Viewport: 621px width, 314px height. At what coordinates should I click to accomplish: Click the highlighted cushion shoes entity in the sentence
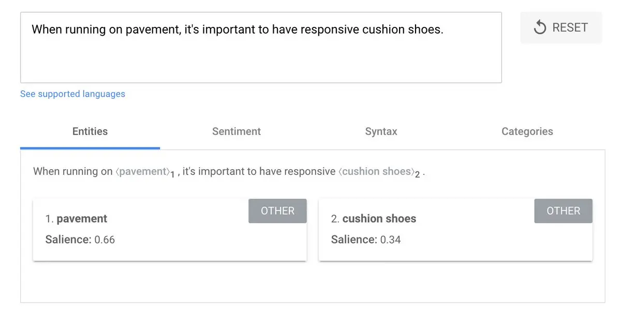(376, 171)
